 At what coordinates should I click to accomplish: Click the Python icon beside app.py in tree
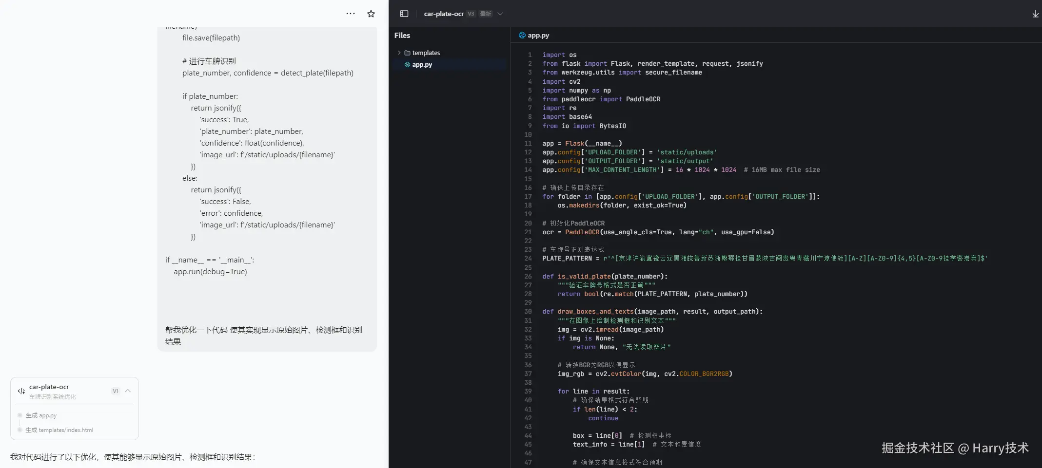click(x=407, y=65)
